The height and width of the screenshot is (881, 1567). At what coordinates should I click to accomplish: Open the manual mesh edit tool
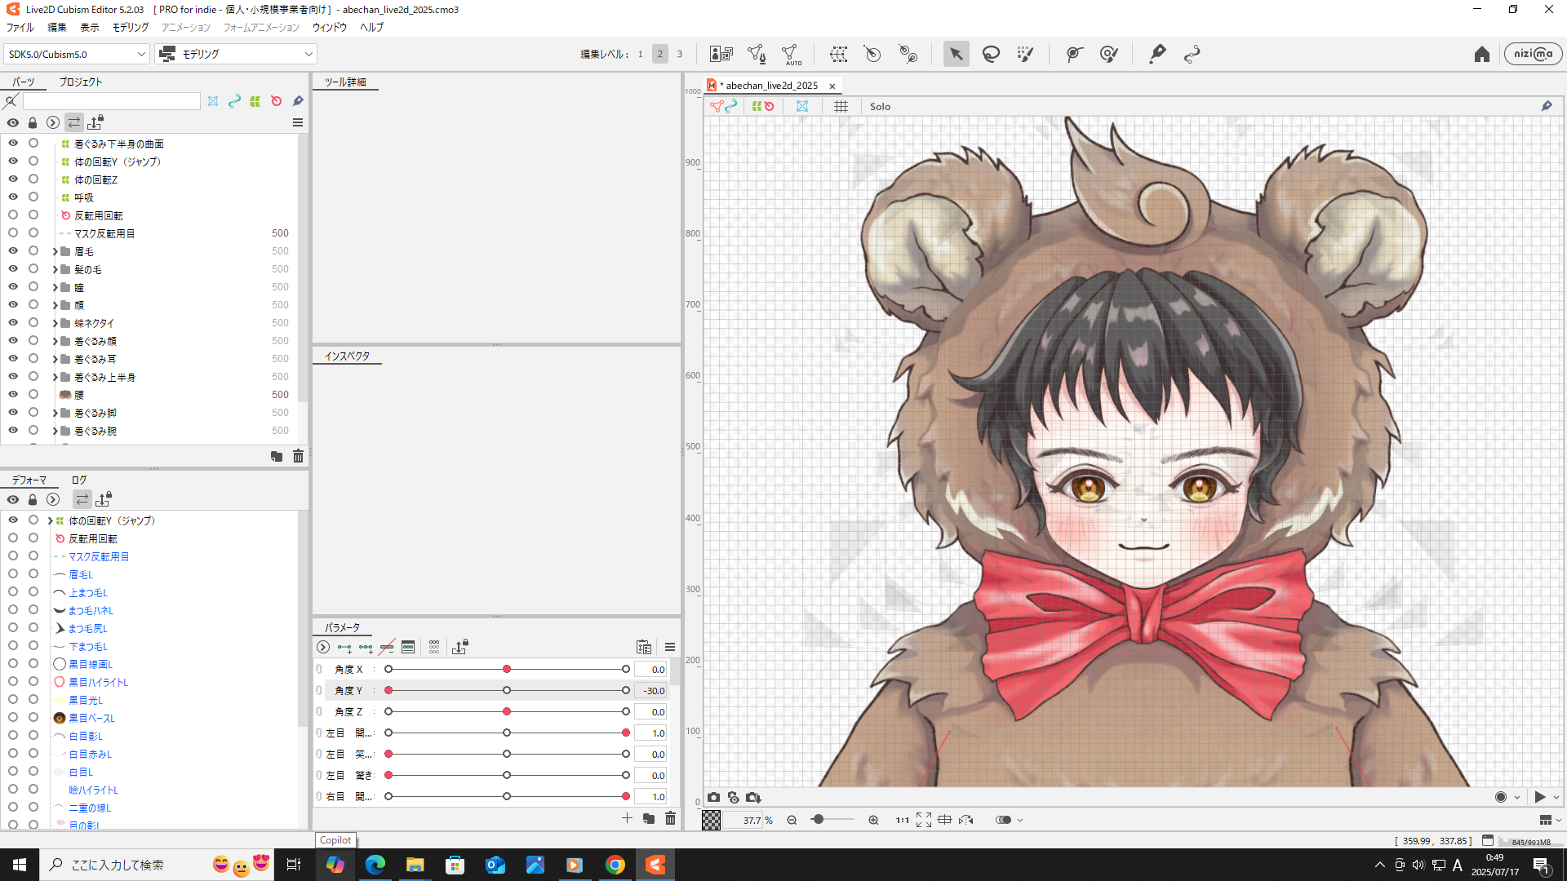[757, 55]
